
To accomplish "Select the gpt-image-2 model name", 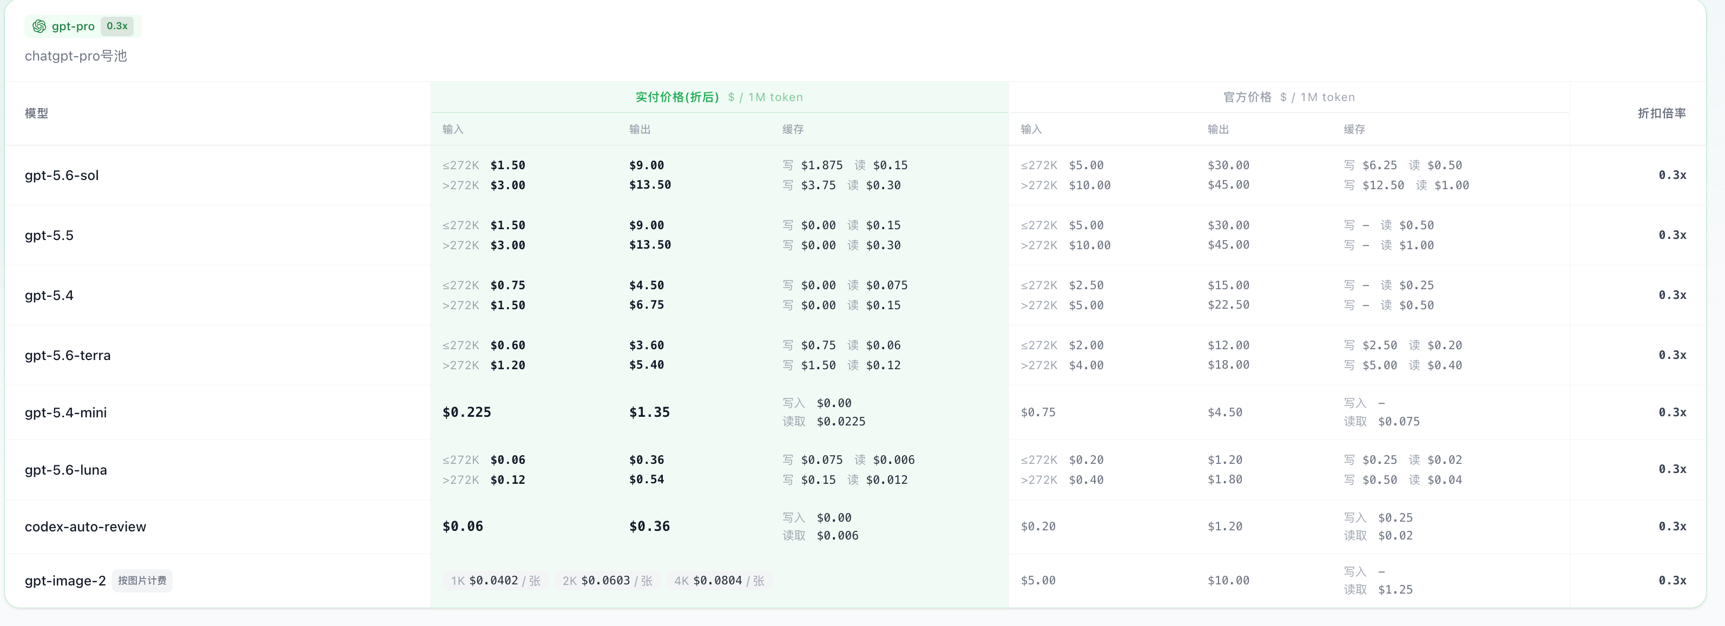I will pos(65,581).
